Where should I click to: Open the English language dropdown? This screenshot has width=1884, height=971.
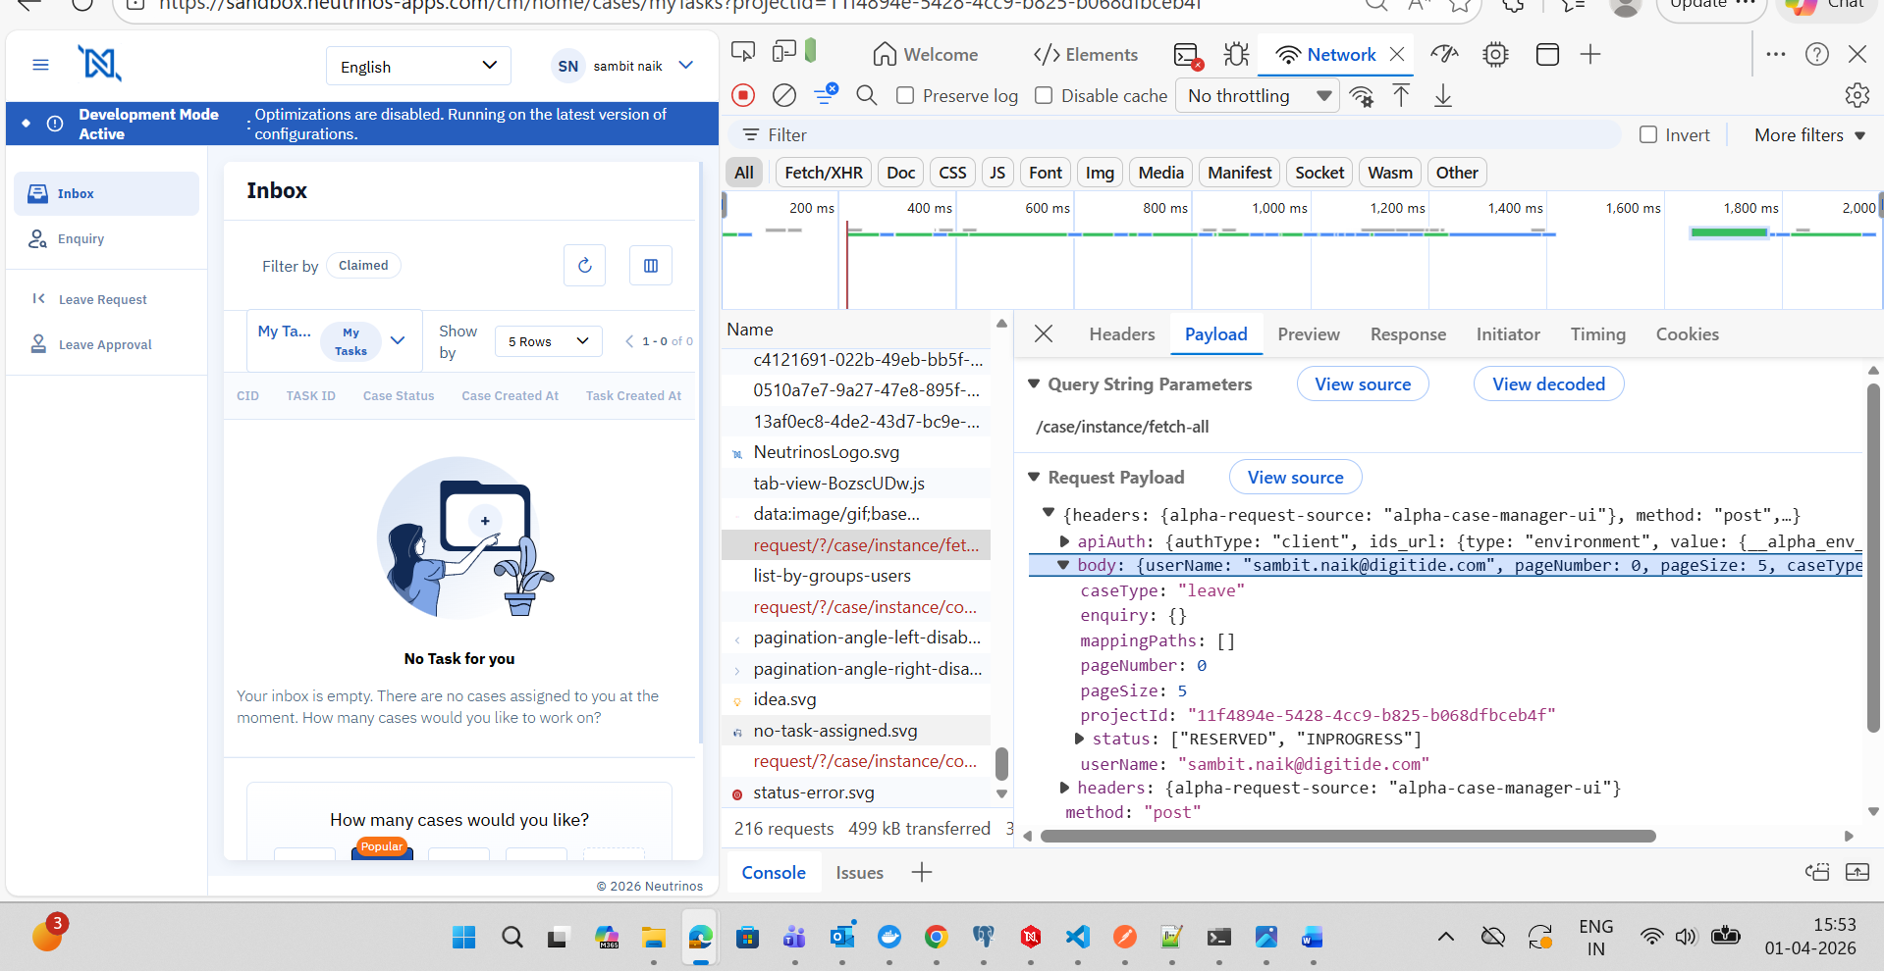[x=418, y=66]
